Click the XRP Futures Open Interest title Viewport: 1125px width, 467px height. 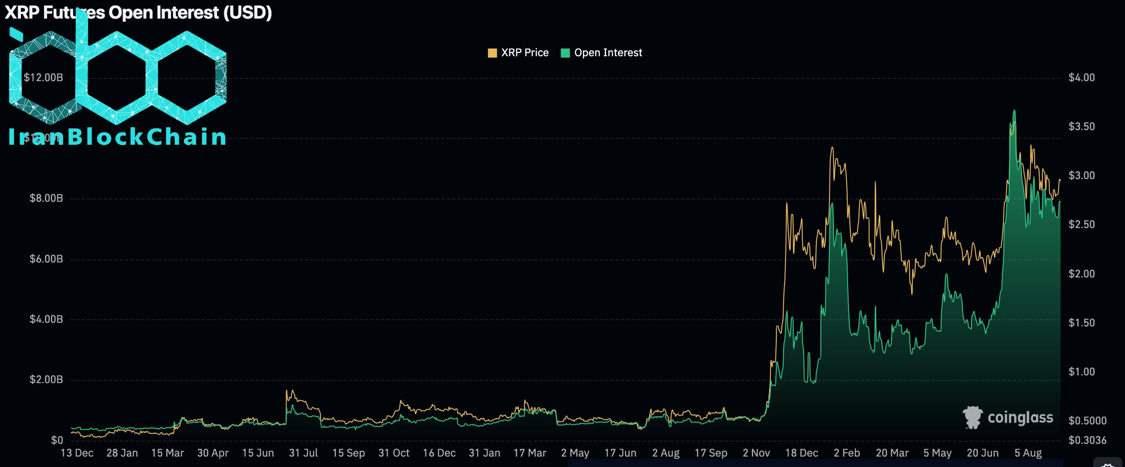[137, 12]
